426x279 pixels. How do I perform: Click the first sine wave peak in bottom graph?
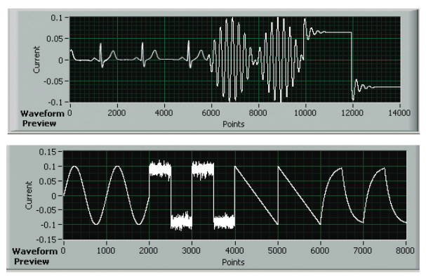coord(74,166)
